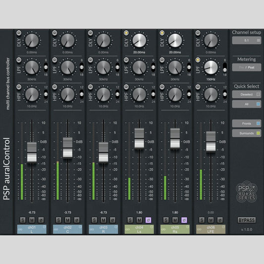Solo channel ch04 Ls
The width and height of the screenshot is (264, 264).
130,220
